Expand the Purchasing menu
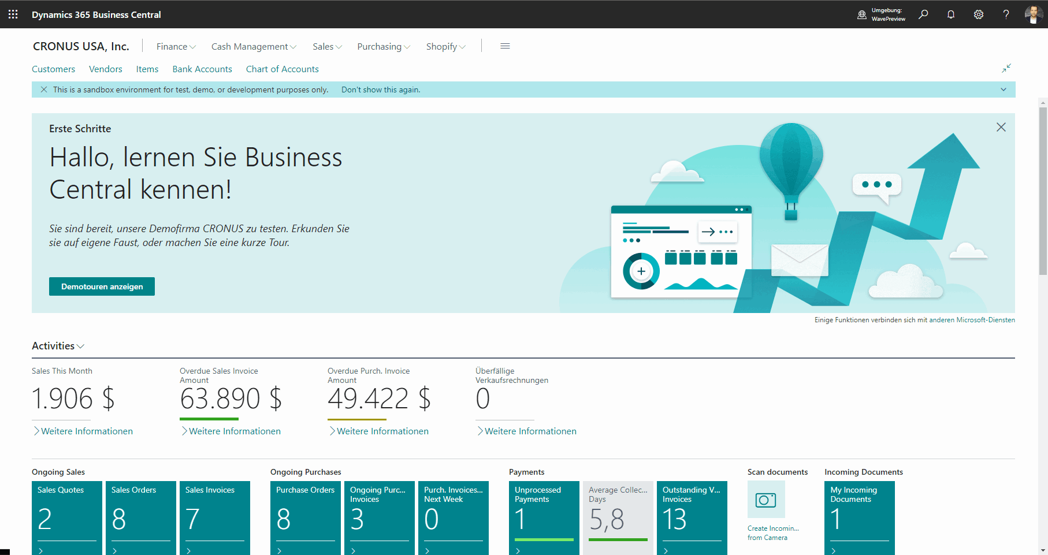1048x555 pixels. (x=384, y=46)
